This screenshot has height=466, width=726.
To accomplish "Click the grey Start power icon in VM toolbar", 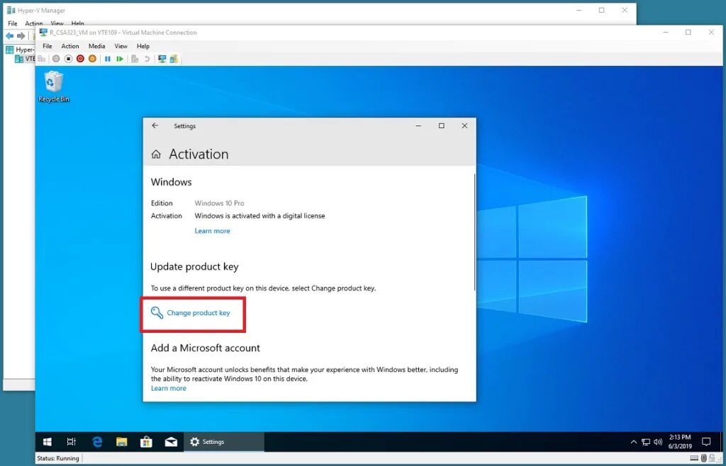I will [56, 59].
